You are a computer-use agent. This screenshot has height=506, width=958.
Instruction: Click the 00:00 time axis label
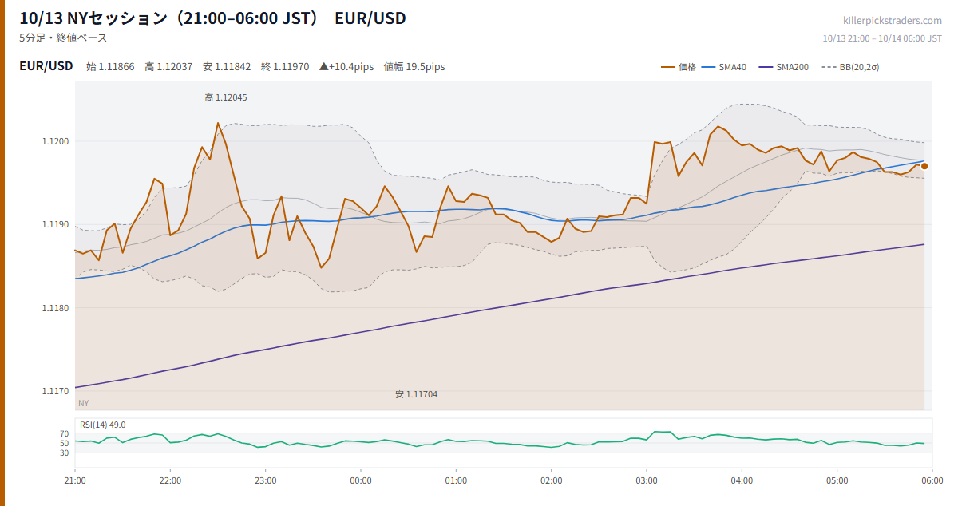click(x=361, y=480)
